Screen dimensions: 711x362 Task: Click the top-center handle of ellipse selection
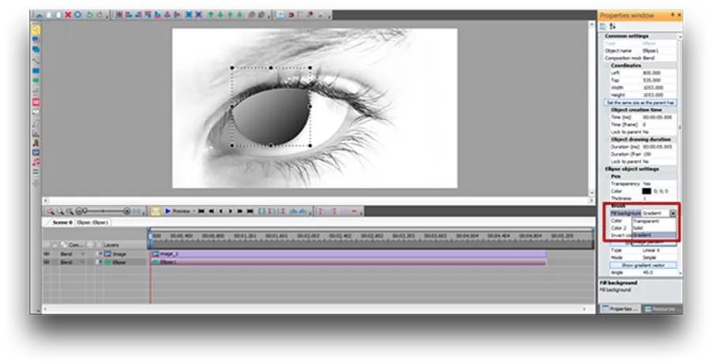[271, 68]
